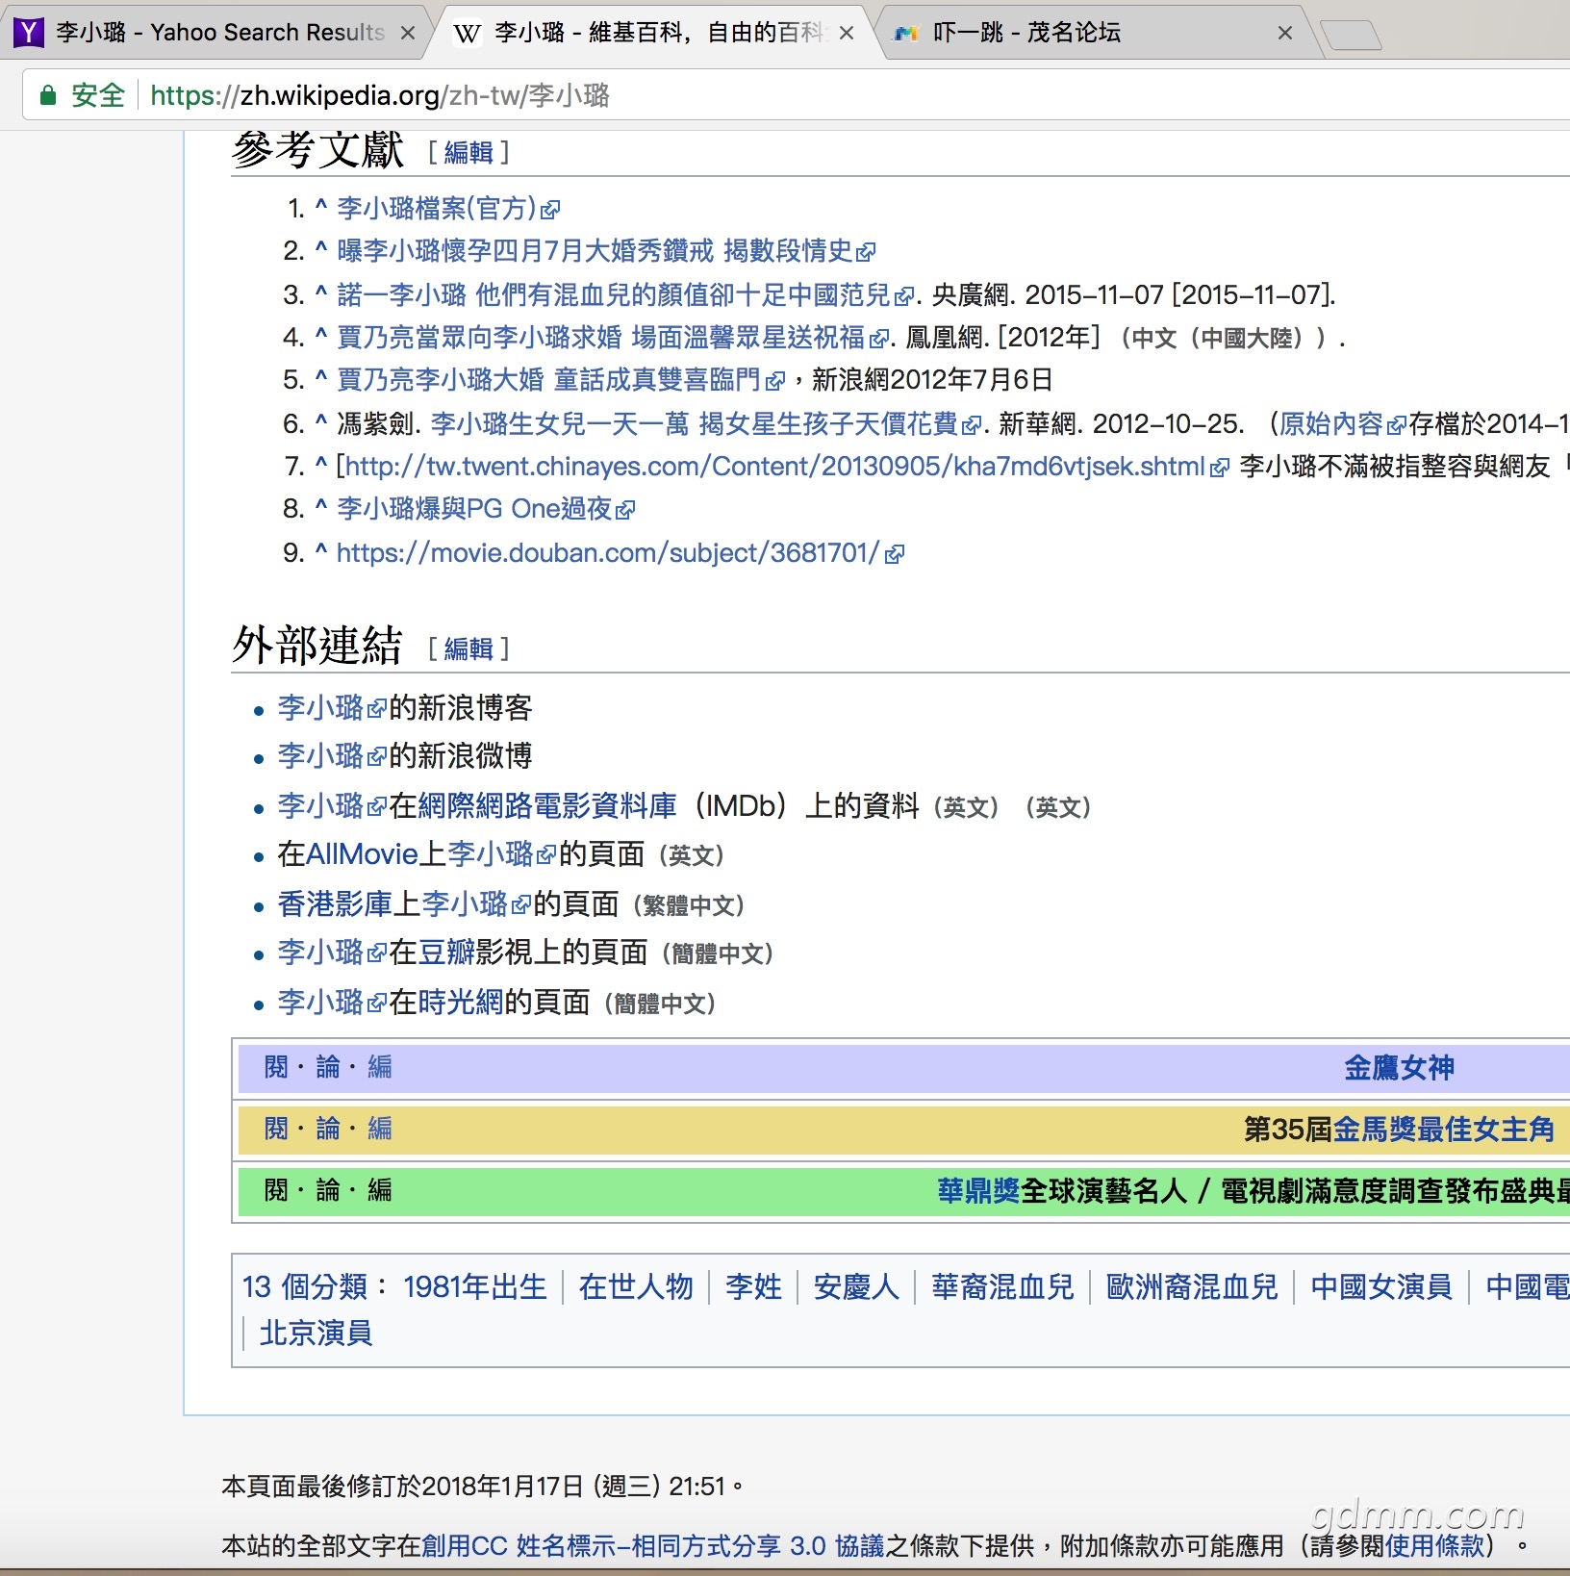Viewport: 1570px width, 1576px height.
Task: Close the Wikipedia 李小璐 tab
Action: point(847,33)
